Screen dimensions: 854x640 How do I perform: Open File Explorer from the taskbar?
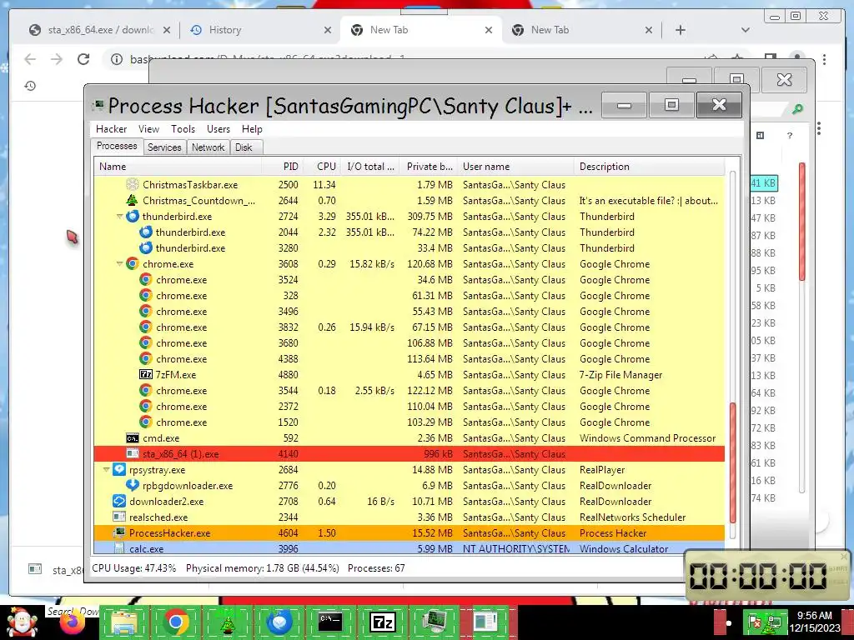point(123,622)
